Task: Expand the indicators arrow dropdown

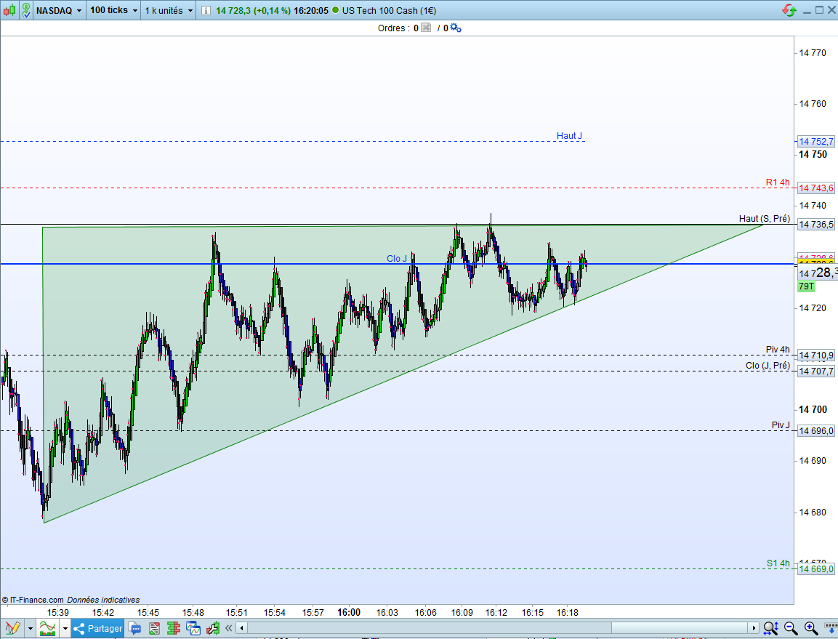Action: [65, 628]
